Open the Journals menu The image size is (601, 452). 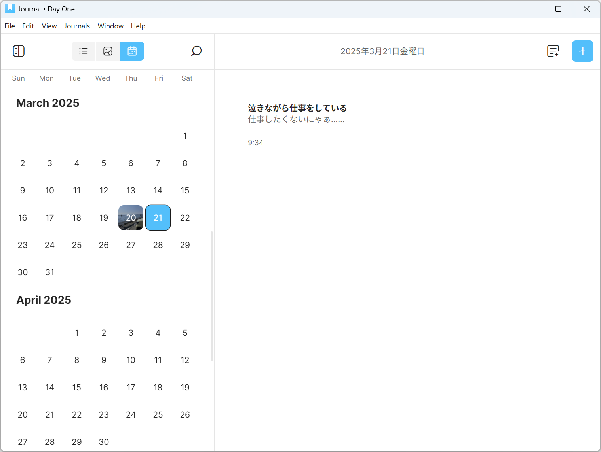click(77, 26)
